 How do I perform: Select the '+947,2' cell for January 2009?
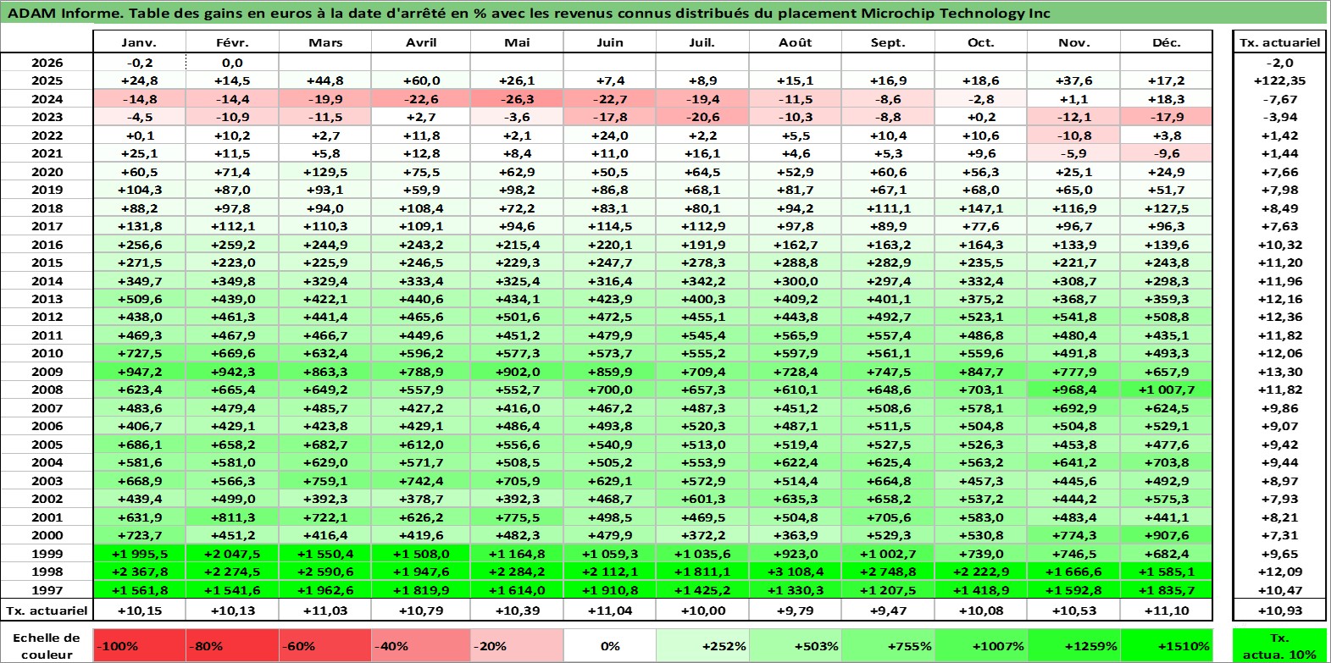tap(139, 372)
